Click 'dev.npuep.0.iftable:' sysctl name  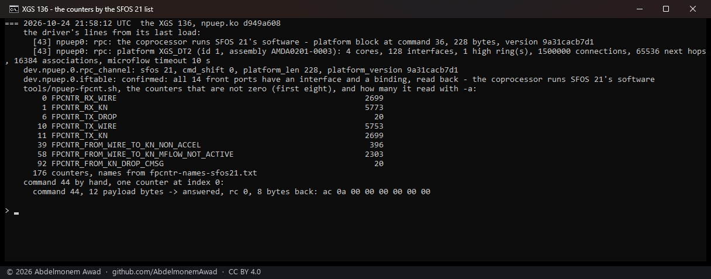coord(70,80)
